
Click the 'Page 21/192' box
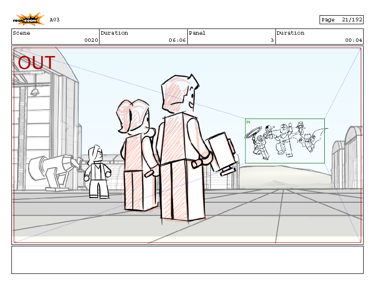[x=341, y=19]
